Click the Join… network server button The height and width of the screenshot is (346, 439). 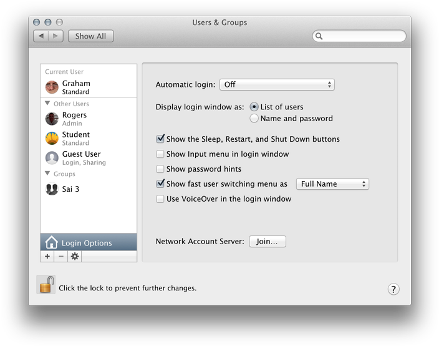268,242
